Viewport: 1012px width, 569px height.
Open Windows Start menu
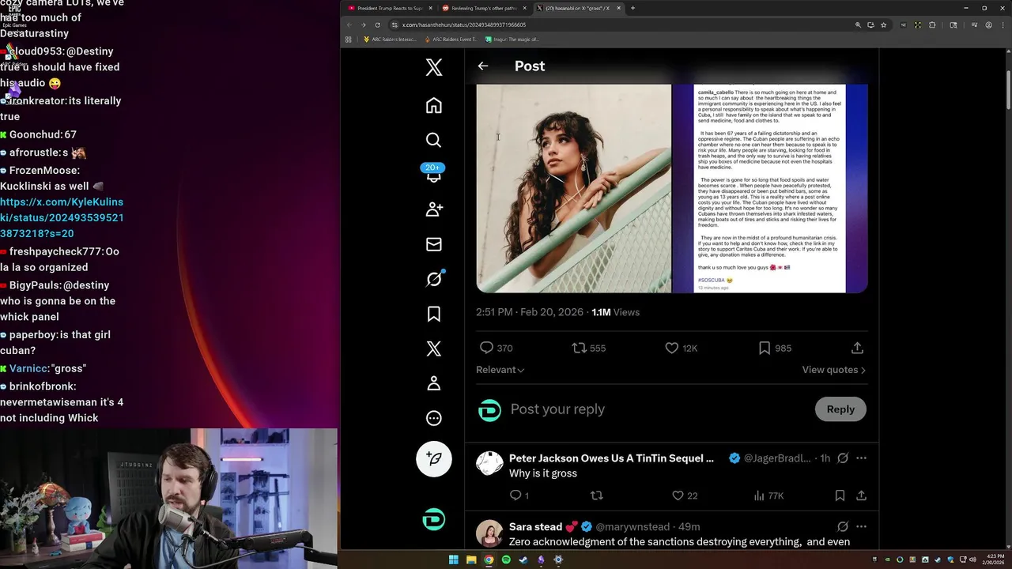click(453, 560)
